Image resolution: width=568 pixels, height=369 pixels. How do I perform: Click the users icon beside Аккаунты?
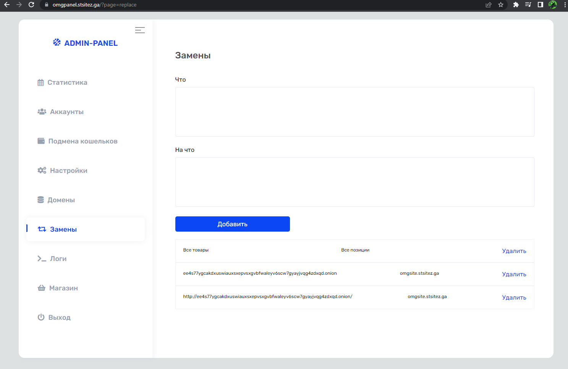[42, 112]
